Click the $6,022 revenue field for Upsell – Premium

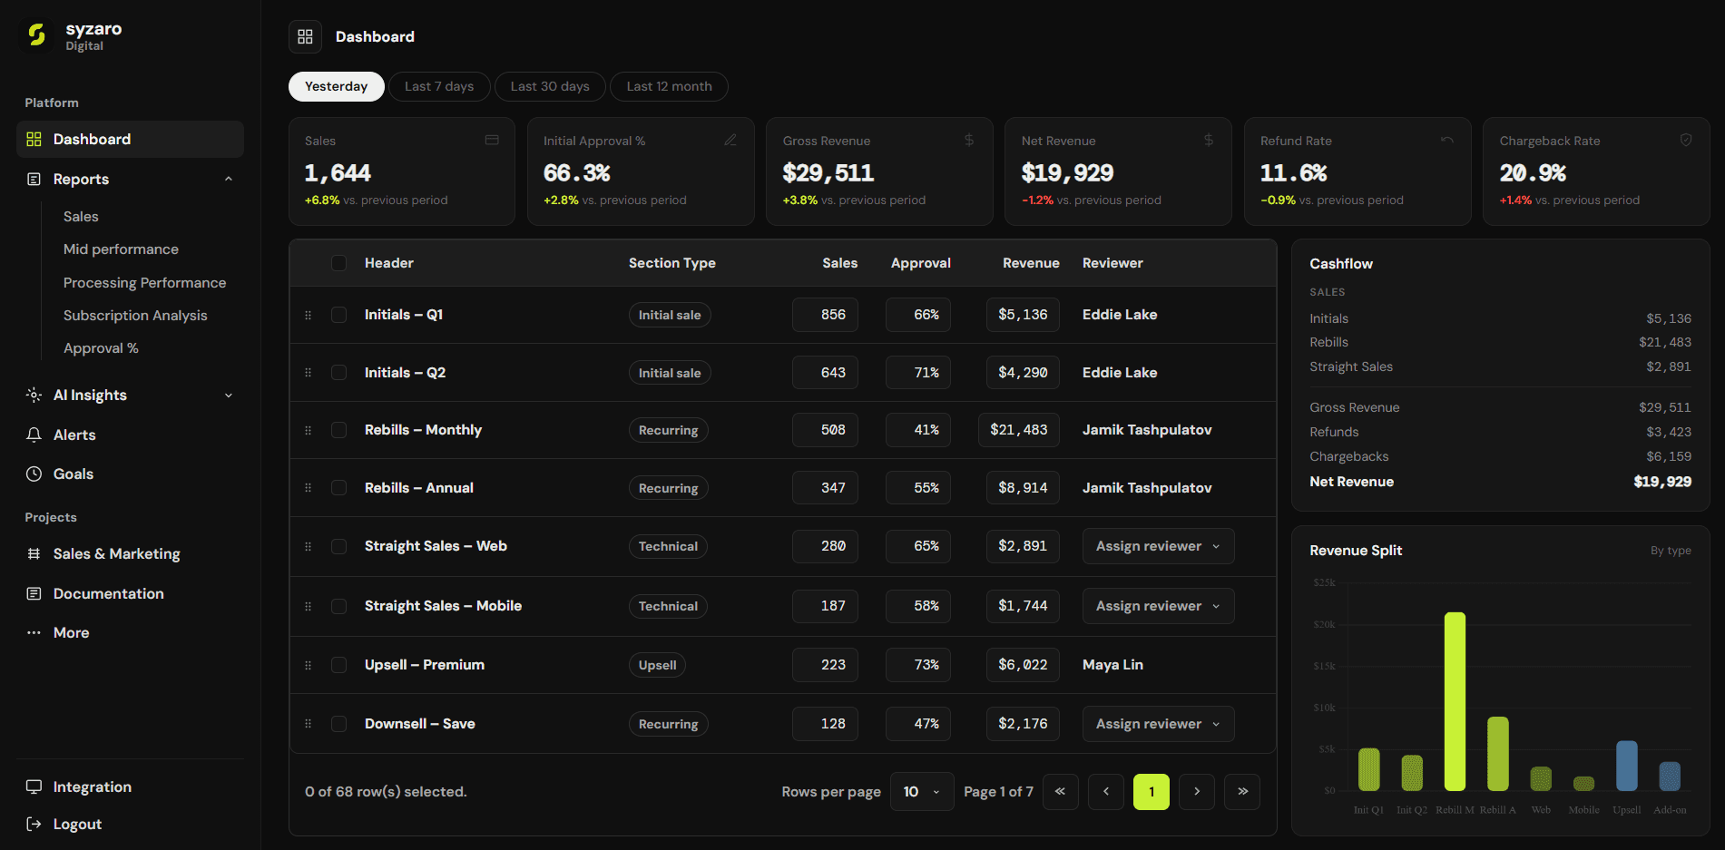(1023, 665)
